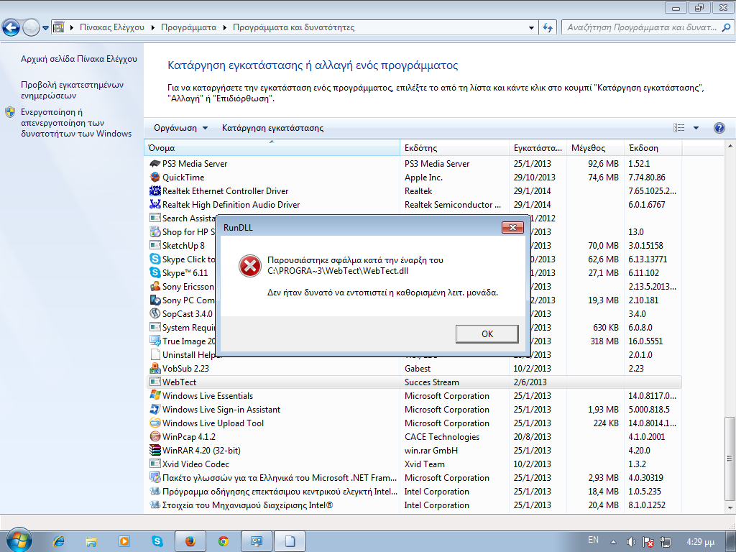Click the scrollbar up arrow
The image size is (736, 552).
pos(730,147)
